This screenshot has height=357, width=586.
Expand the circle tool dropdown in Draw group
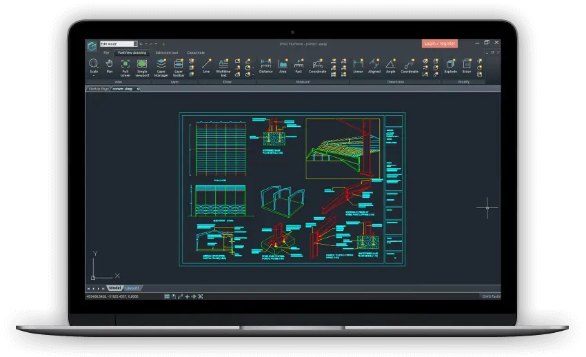[x=252, y=68]
